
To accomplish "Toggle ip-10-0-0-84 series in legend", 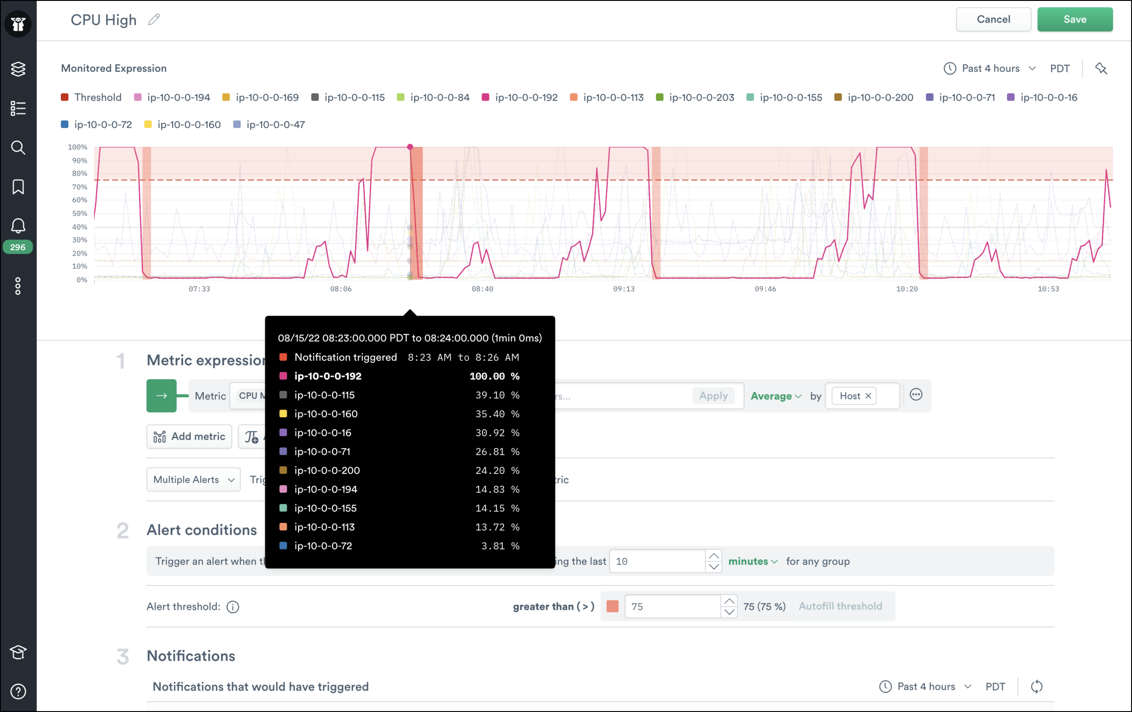I will point(434,97).
